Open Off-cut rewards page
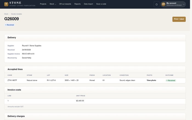Viewport: 192px width, 120px height. point(65,4)
